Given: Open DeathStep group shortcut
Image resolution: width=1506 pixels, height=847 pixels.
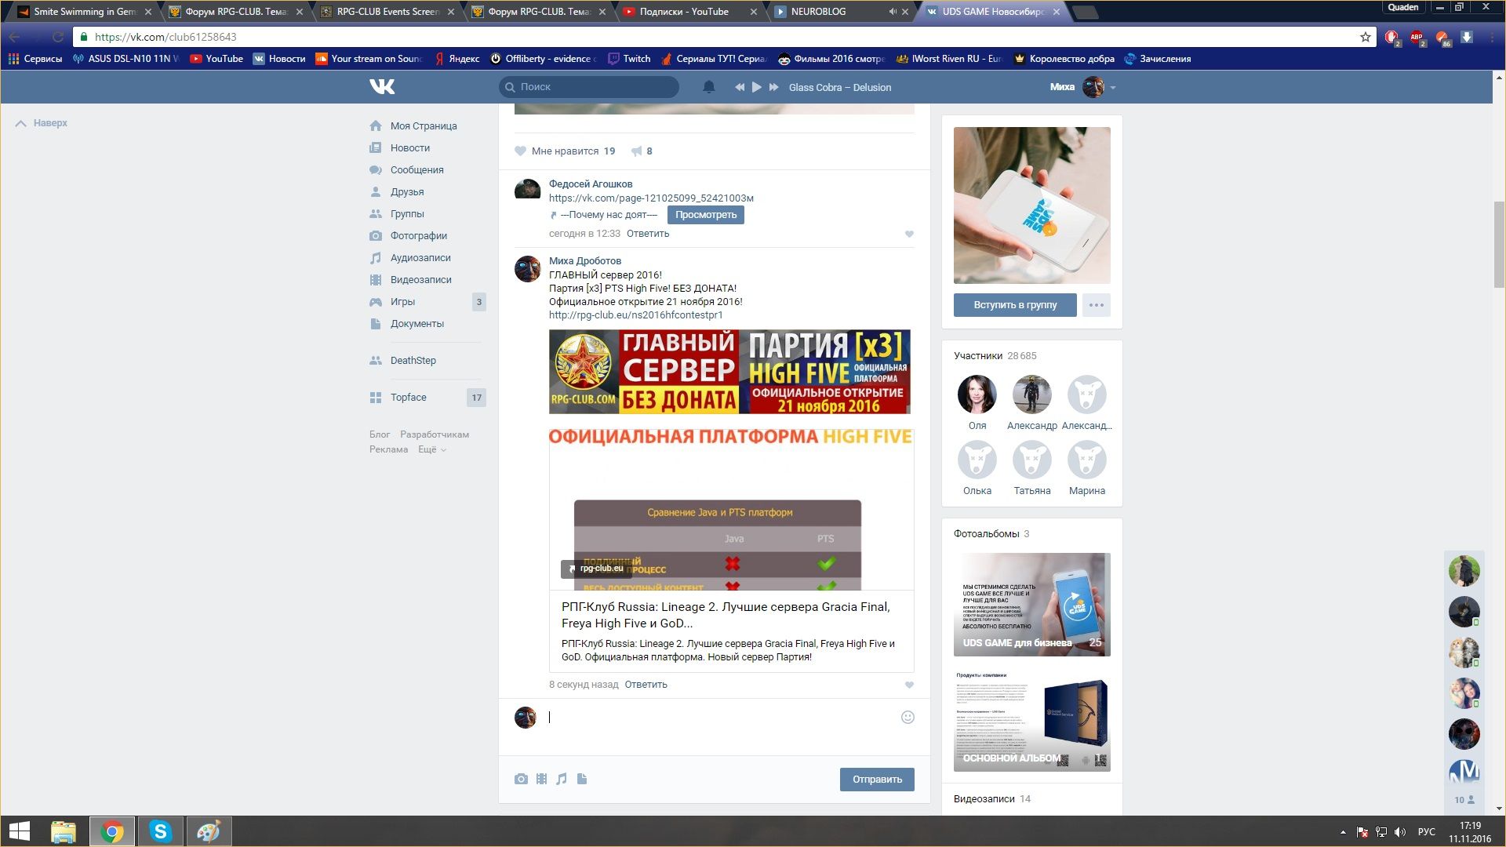Looking at the screenshot, I should 413,360.
